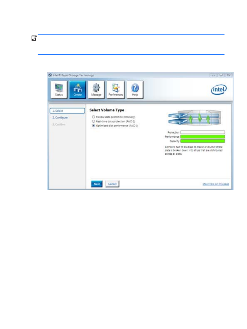This screenshot has height=329, width=247.
Task: Click the Capacity level bar
Action: [203, 141]
